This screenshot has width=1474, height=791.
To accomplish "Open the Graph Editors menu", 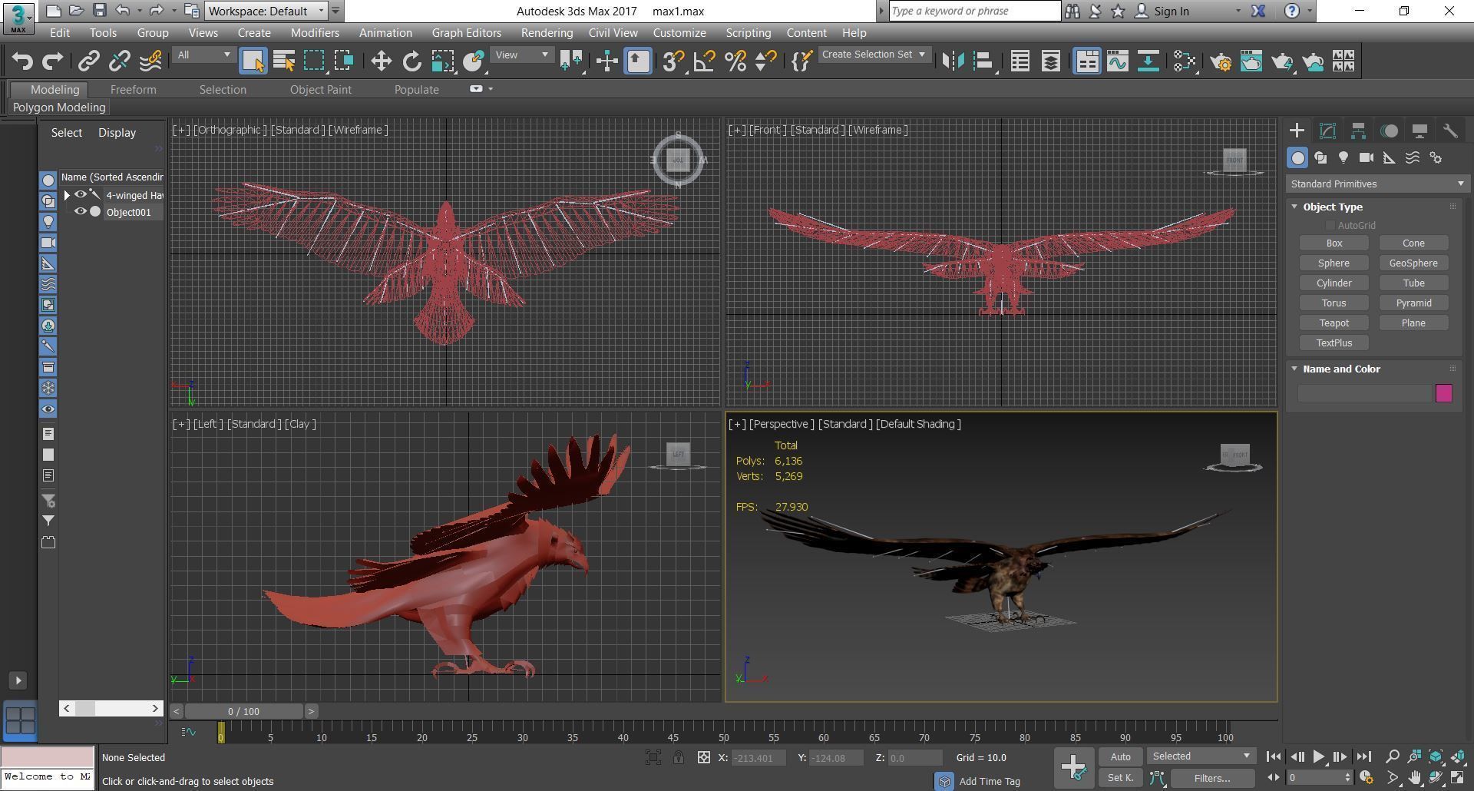I will tap(466, 33).
